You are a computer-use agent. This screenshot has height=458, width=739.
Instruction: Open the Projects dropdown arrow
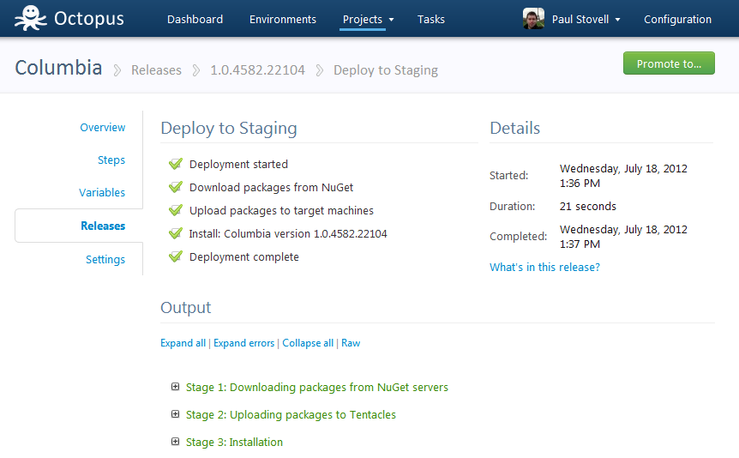(x=391, y=20)
